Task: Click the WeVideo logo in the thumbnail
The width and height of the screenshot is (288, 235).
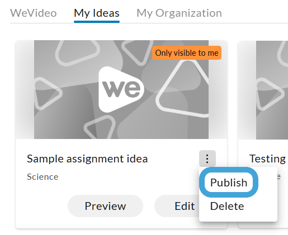Action: click(x=121, y=89)
